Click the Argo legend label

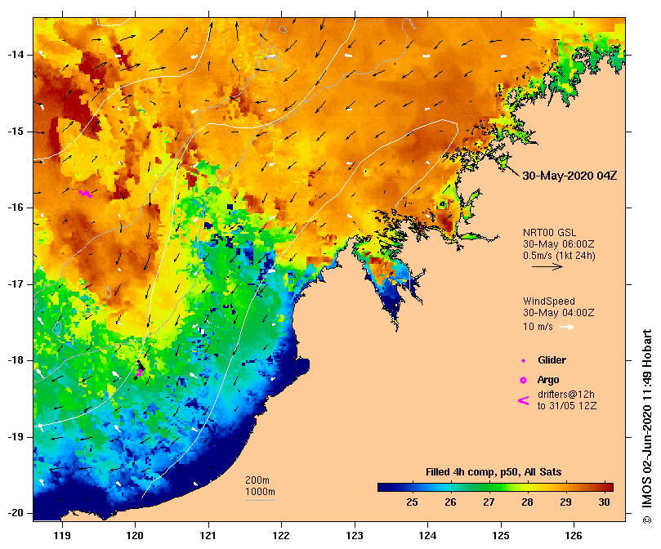point(548,380)
